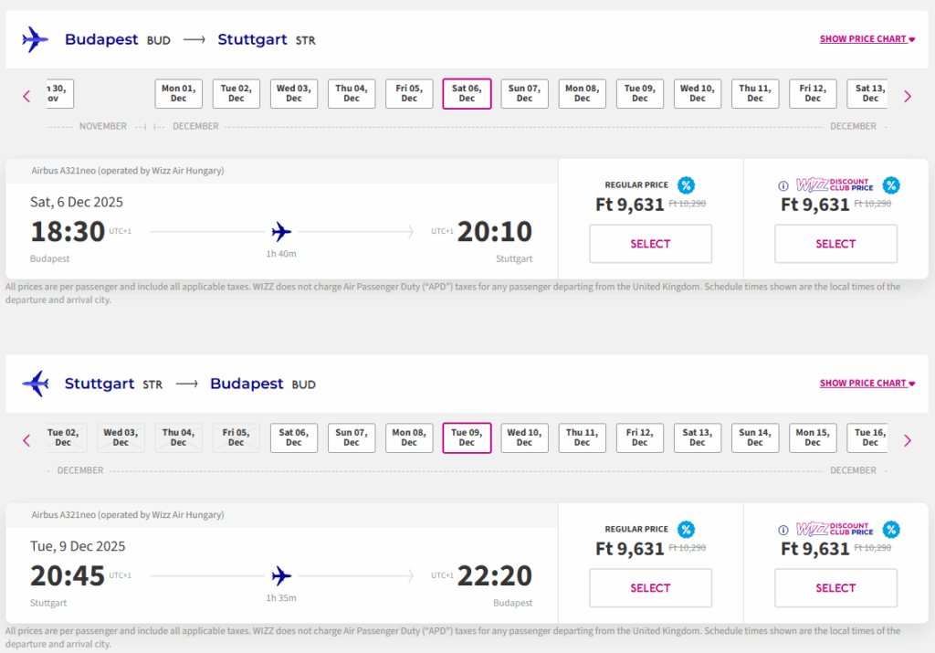Expand outbound Show Price Chart
This screenshot has height=653, width=935.
(x=867, y=39)
